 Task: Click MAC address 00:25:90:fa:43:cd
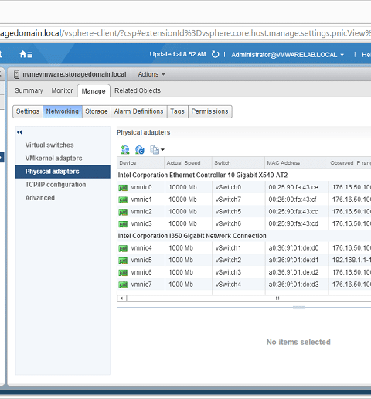(293, 223)
